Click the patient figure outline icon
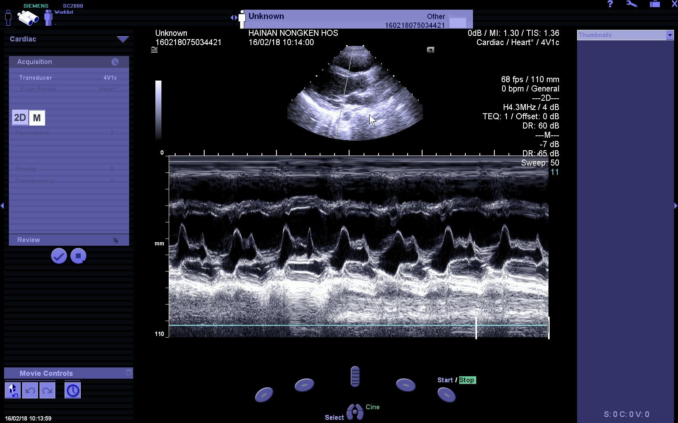Screen dimensions: 678x423 (8, 18)
